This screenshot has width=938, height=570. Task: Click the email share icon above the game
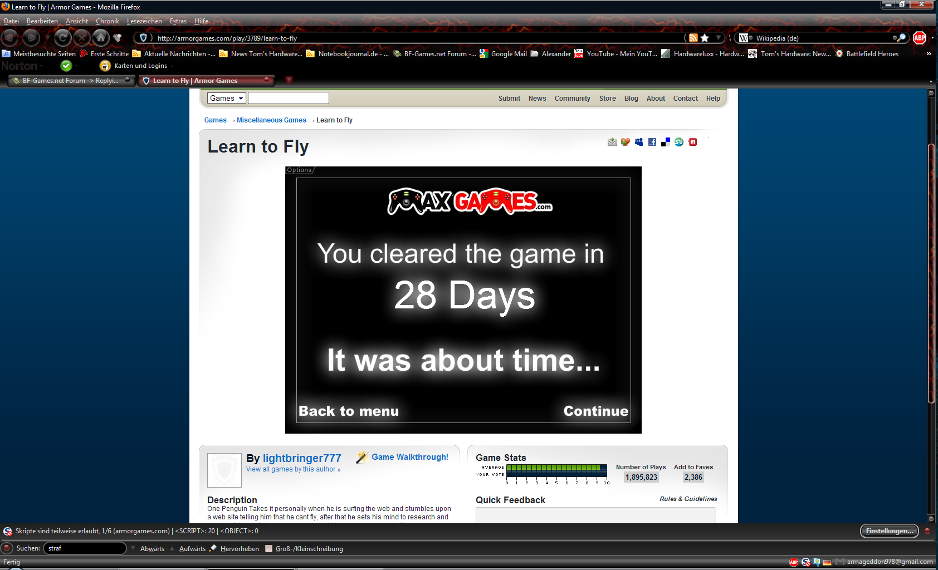[612, 142]
